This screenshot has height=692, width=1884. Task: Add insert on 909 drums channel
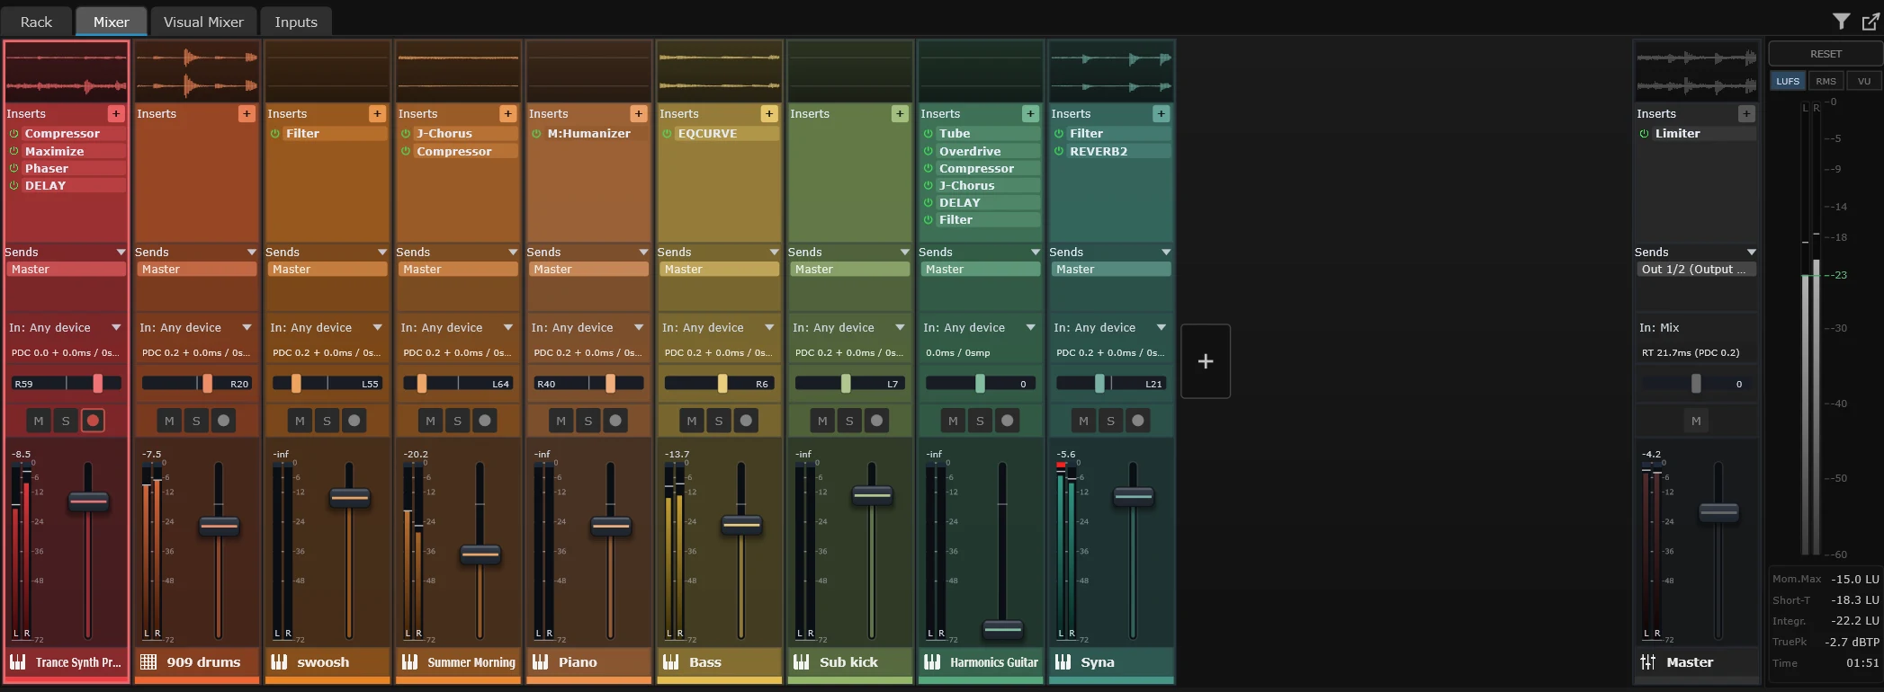tap(247, 113)
